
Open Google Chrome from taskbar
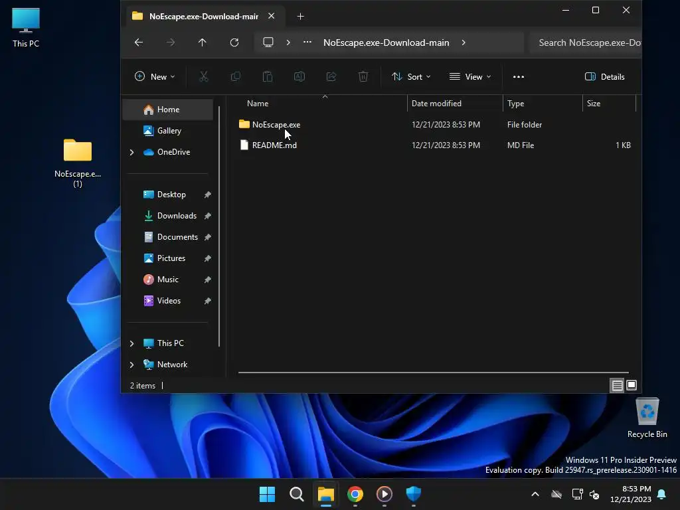[x=355, y=494]
